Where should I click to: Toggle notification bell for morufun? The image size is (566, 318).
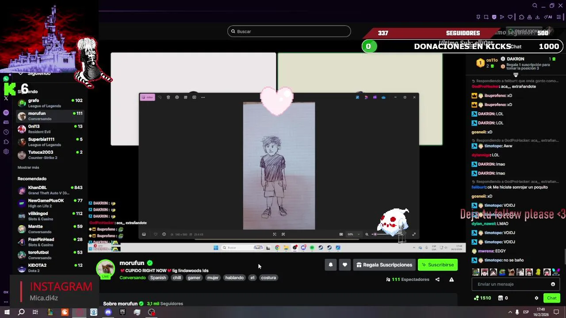coord(330,265)
